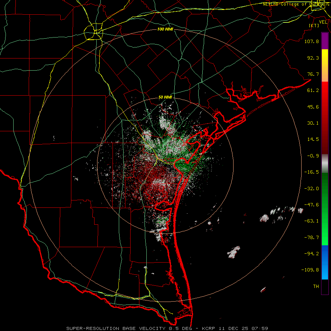331x331 pixels.
Task: Click the purple segment of the color bar
Action: (325, 41)
